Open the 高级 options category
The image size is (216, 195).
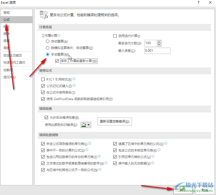7,48
